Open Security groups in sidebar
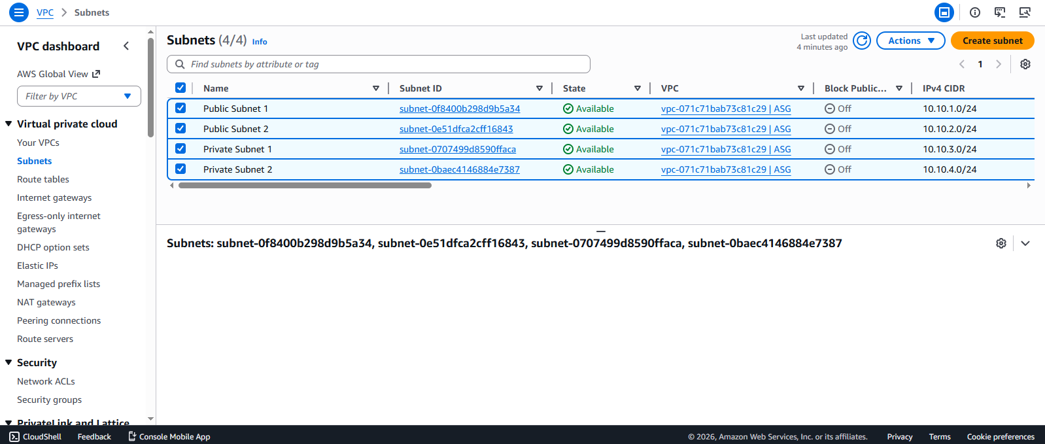The image size is (1045, 444). 50,400
